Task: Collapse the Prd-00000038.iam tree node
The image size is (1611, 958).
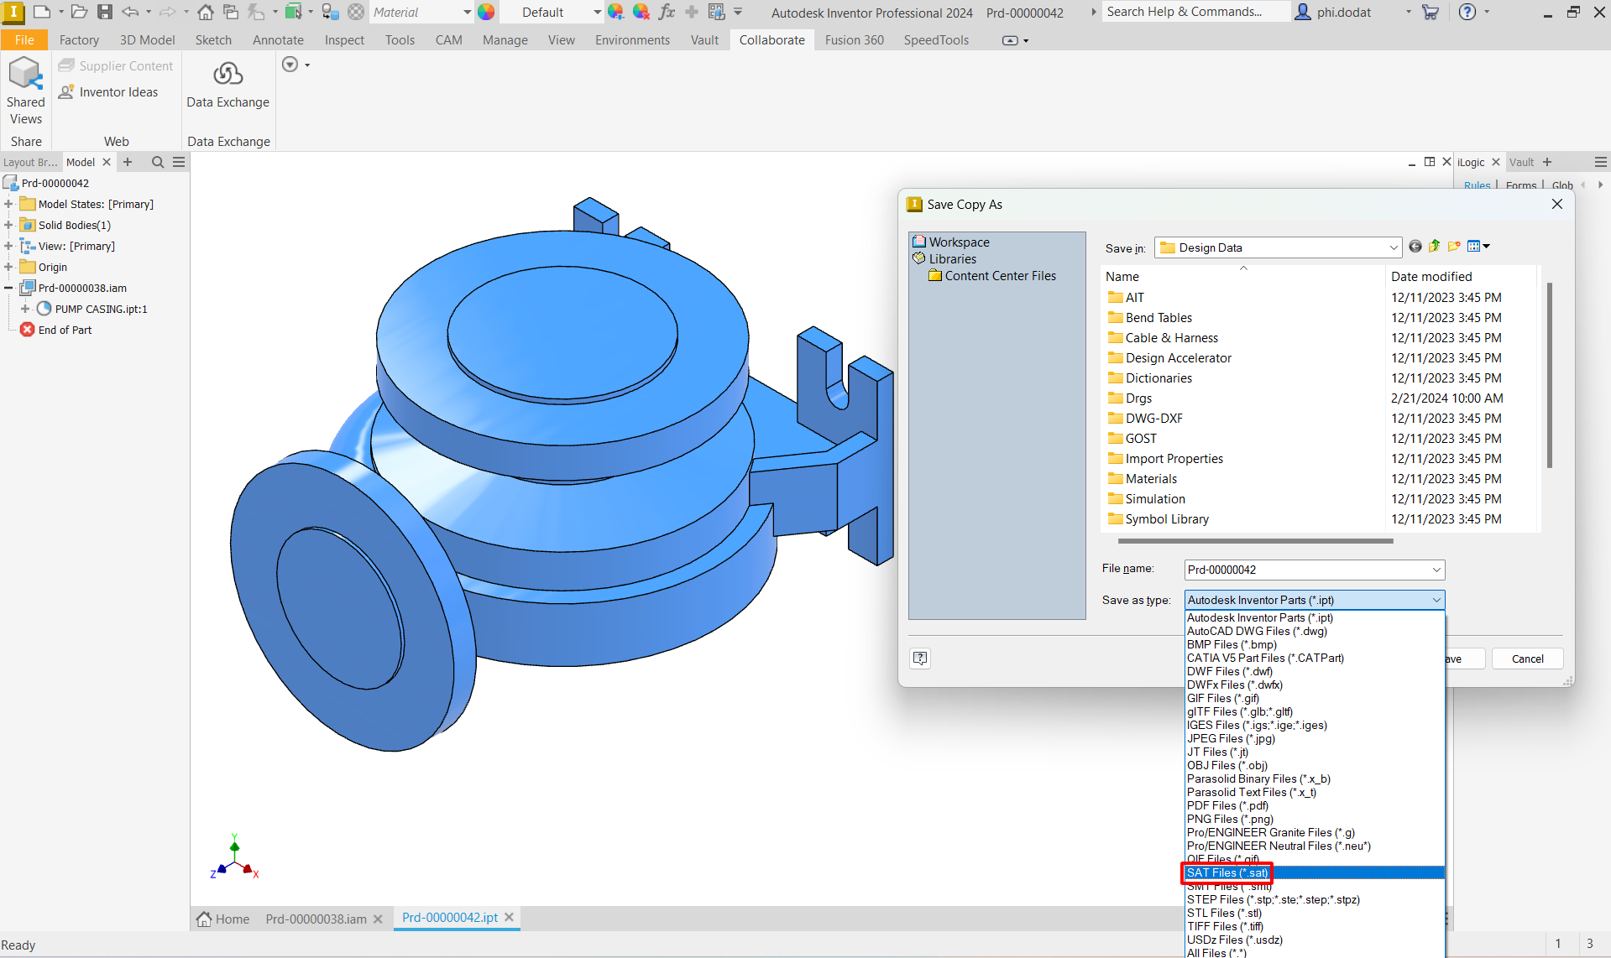Action: pos(8,288)
